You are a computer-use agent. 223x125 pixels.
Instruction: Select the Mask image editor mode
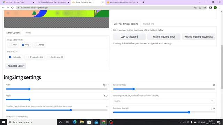tap(13, 45)
